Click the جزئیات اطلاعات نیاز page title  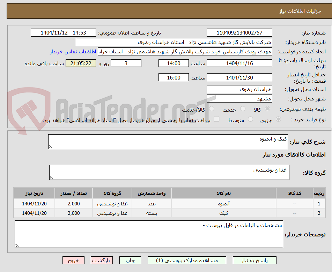[x=300, y=11]
